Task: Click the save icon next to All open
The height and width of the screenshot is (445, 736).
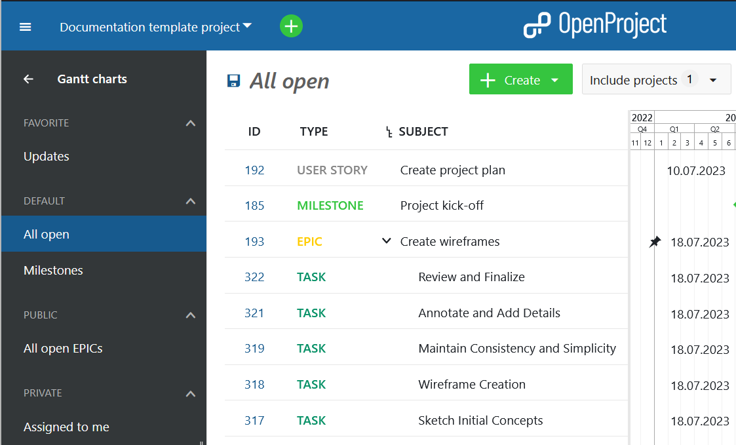Action: click(x=233, y=81)
